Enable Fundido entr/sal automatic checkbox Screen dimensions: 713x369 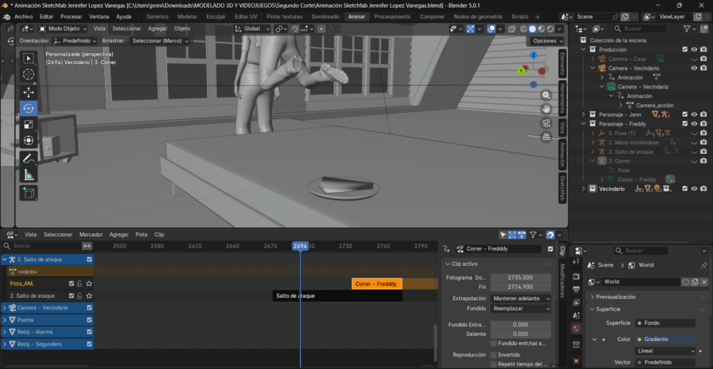[494, 343]
